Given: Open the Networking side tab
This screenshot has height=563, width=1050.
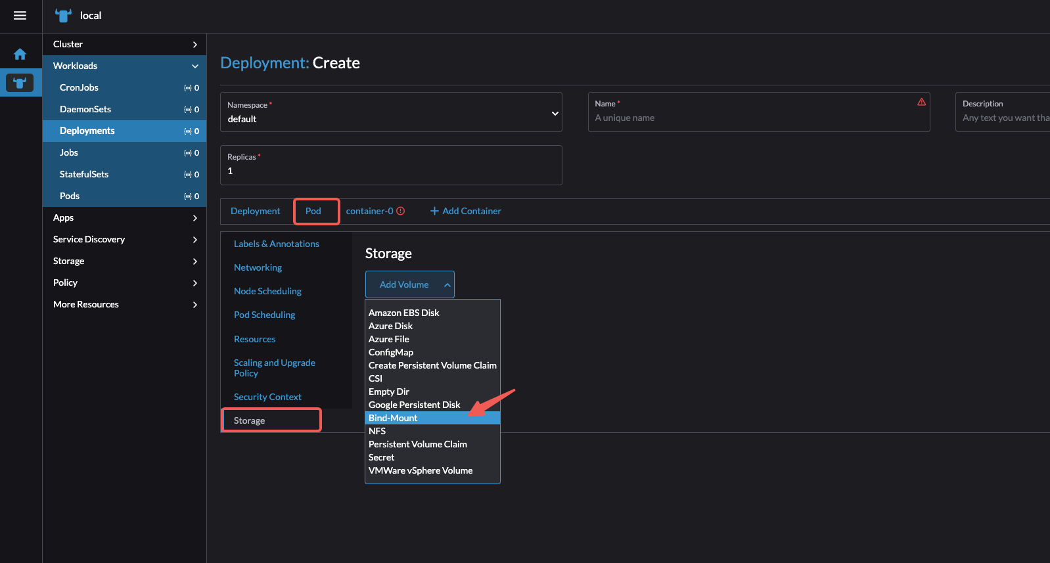Looking at the screenshot, I should click(x=258, y=267).
